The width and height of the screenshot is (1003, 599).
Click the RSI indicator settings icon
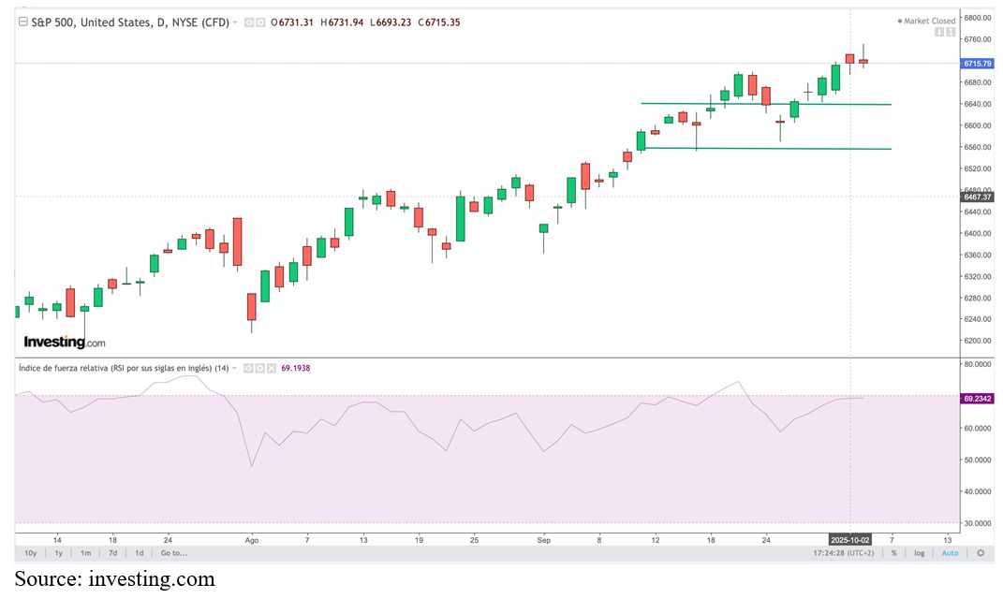pyautogui.click(x=259, y=368)
